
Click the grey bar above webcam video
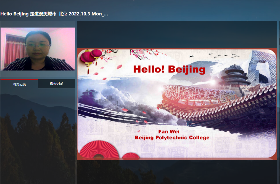tap(38, 24)
